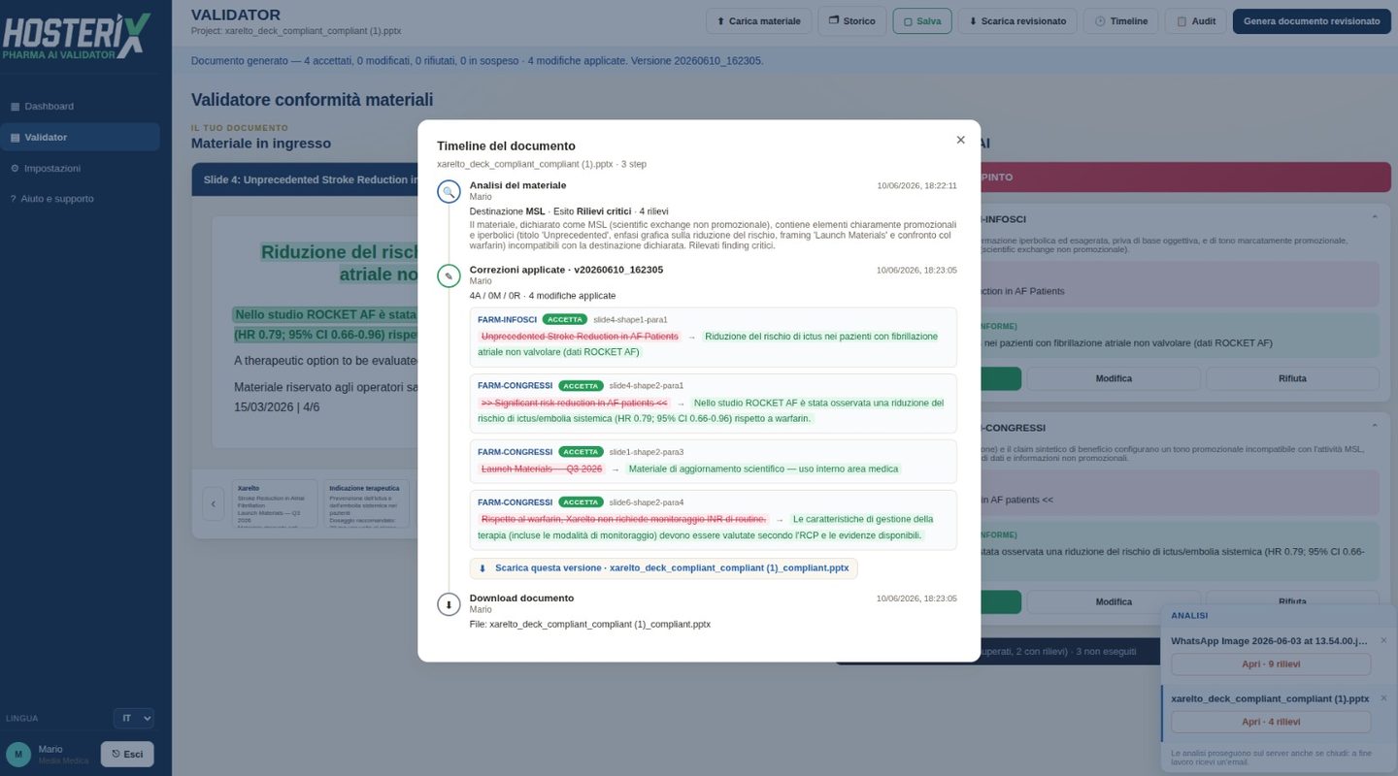Click Genera documento revisionato

tap(1312, 21)
